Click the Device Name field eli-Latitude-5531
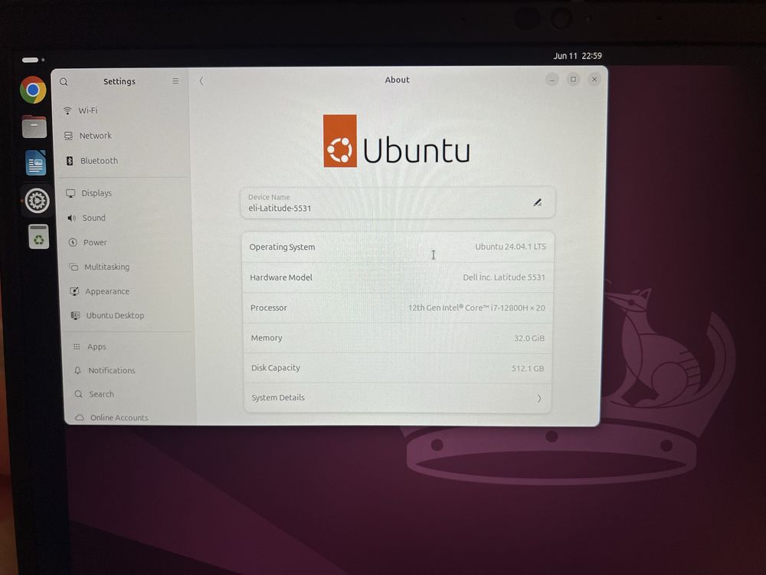766x575 pixels. point(398,202)
